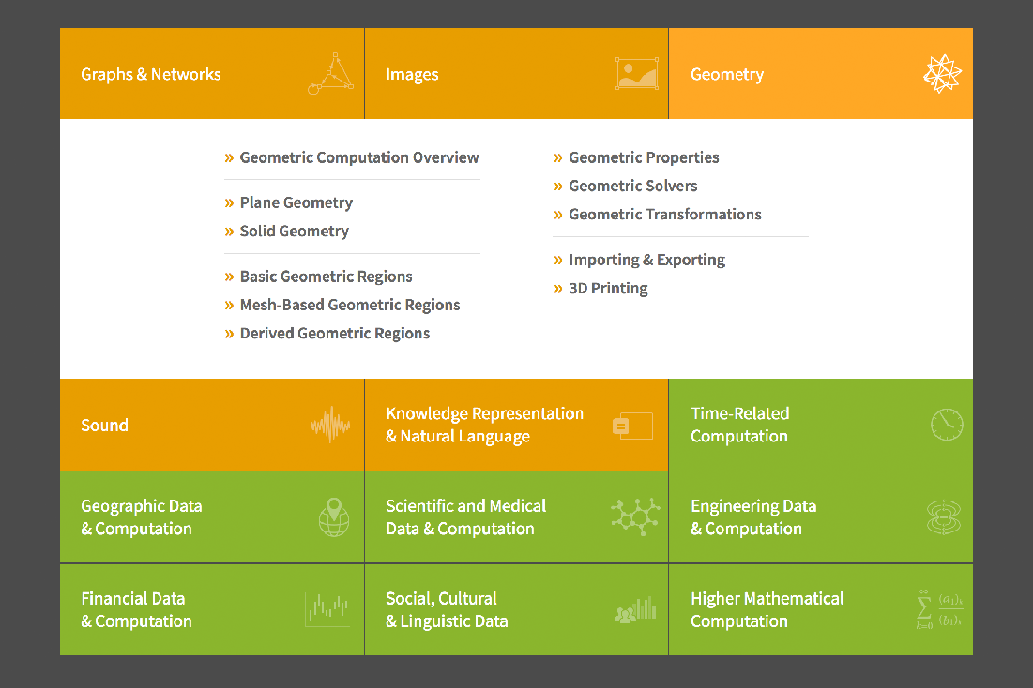Click the Geographic Data globe pin icon
Viewport: 1033px width, 688px height.
pyautogui.click(x=334, y=516)
